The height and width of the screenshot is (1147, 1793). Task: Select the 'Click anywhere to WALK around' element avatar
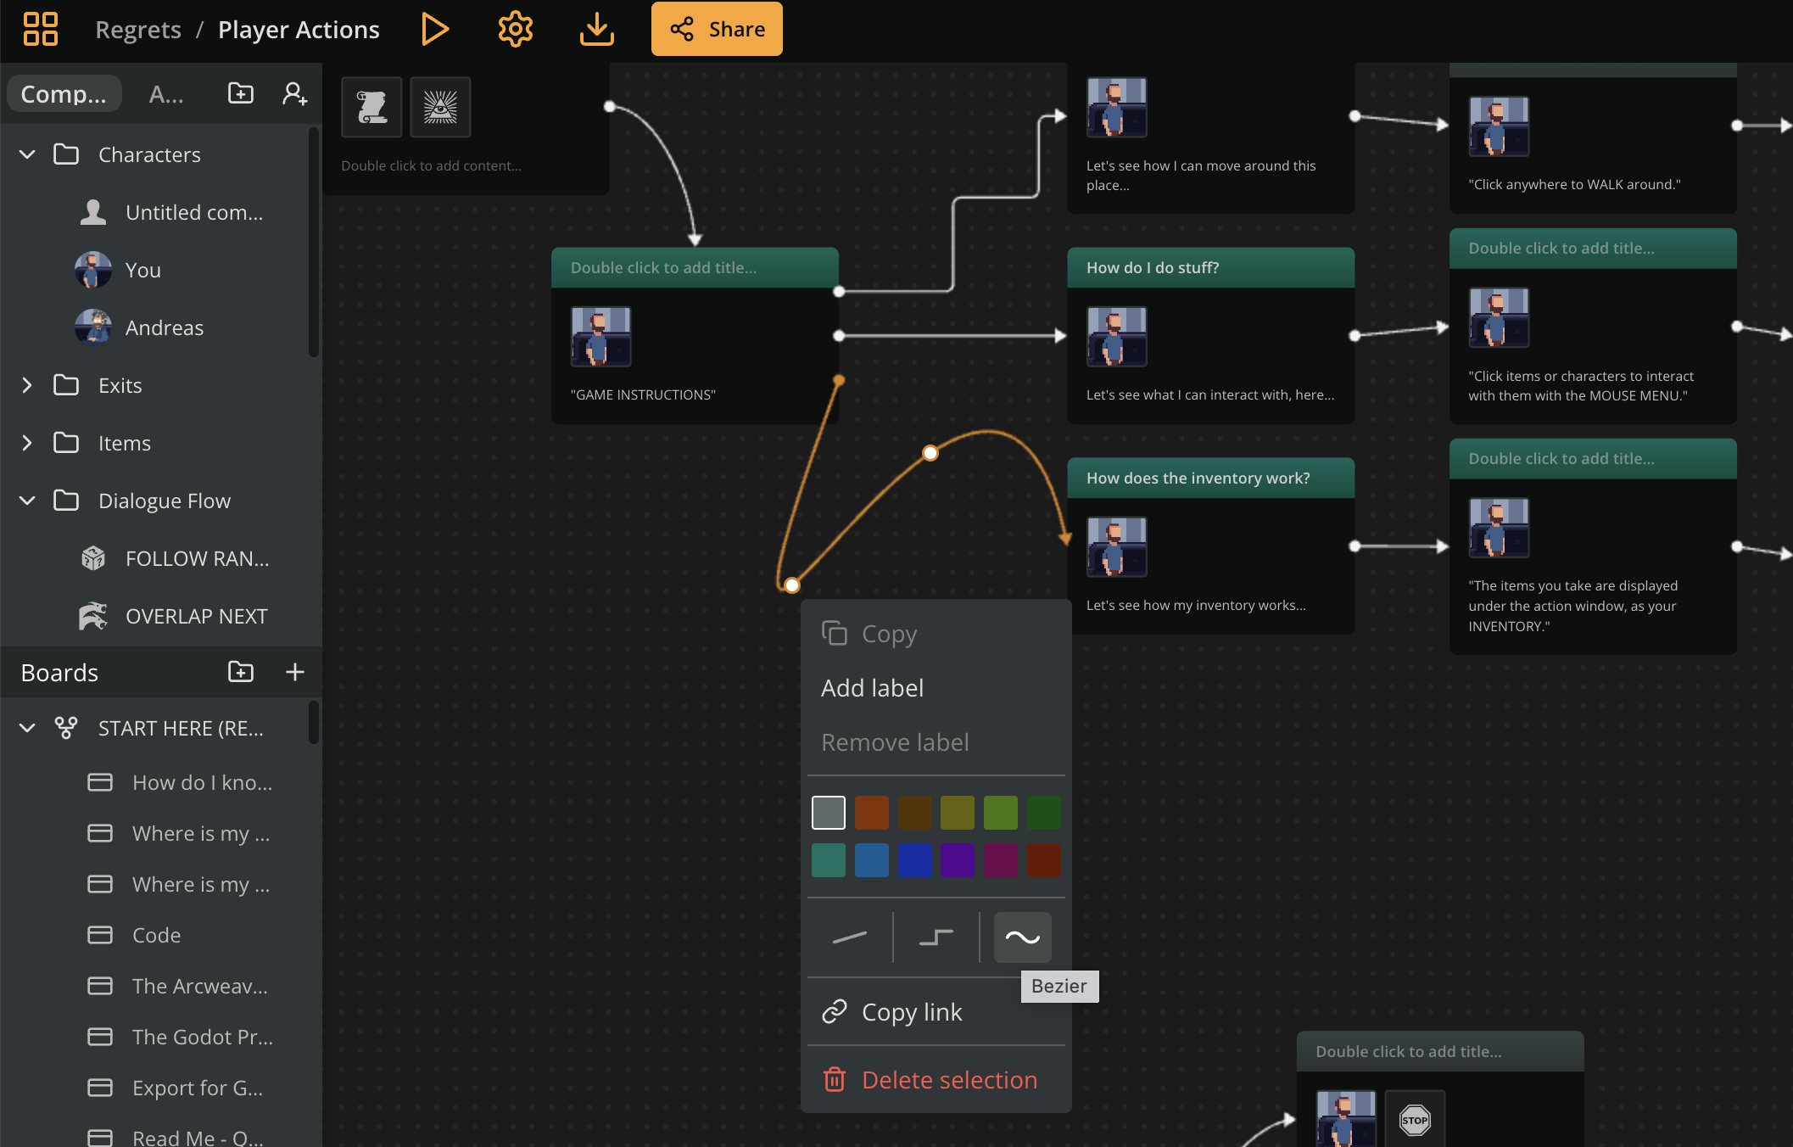(1499, 126)
